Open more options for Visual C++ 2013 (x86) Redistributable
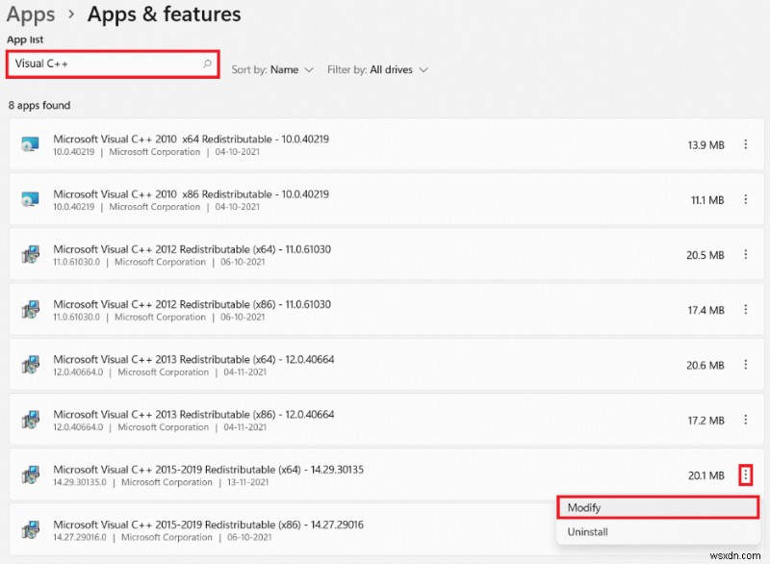 [745, 420]
